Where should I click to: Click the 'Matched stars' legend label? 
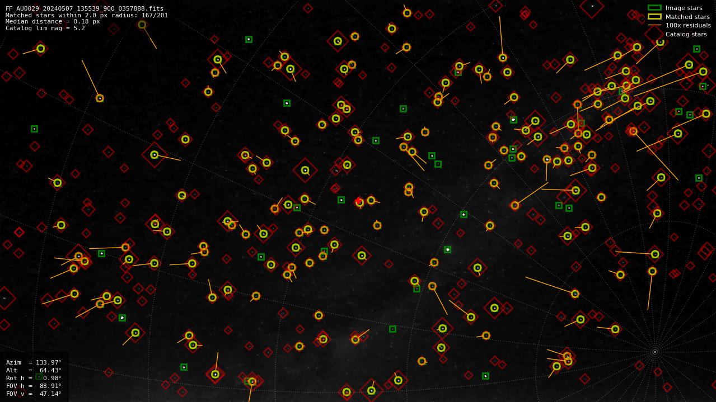tap(687, 17)
